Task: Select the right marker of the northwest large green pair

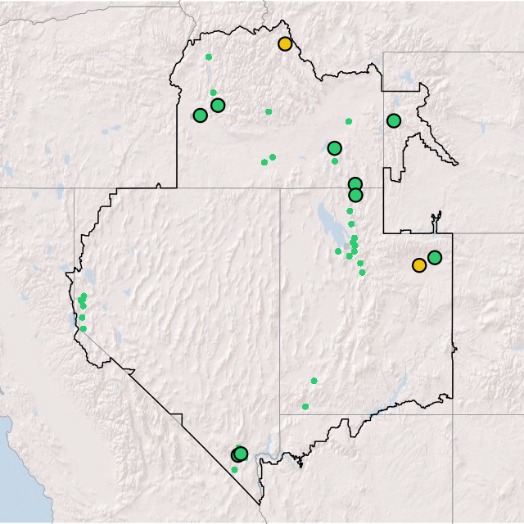Action: [218, 105]
